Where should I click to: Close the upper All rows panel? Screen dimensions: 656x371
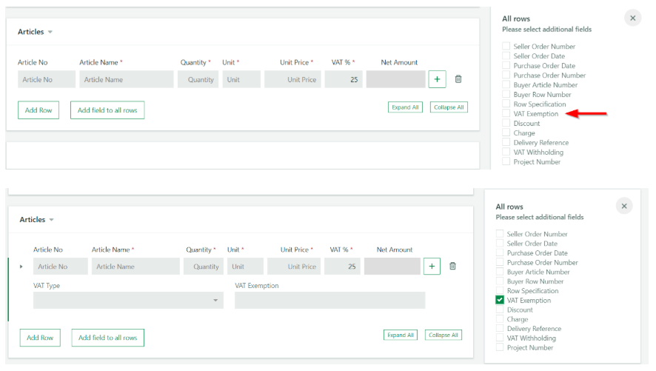pos(632,19)
